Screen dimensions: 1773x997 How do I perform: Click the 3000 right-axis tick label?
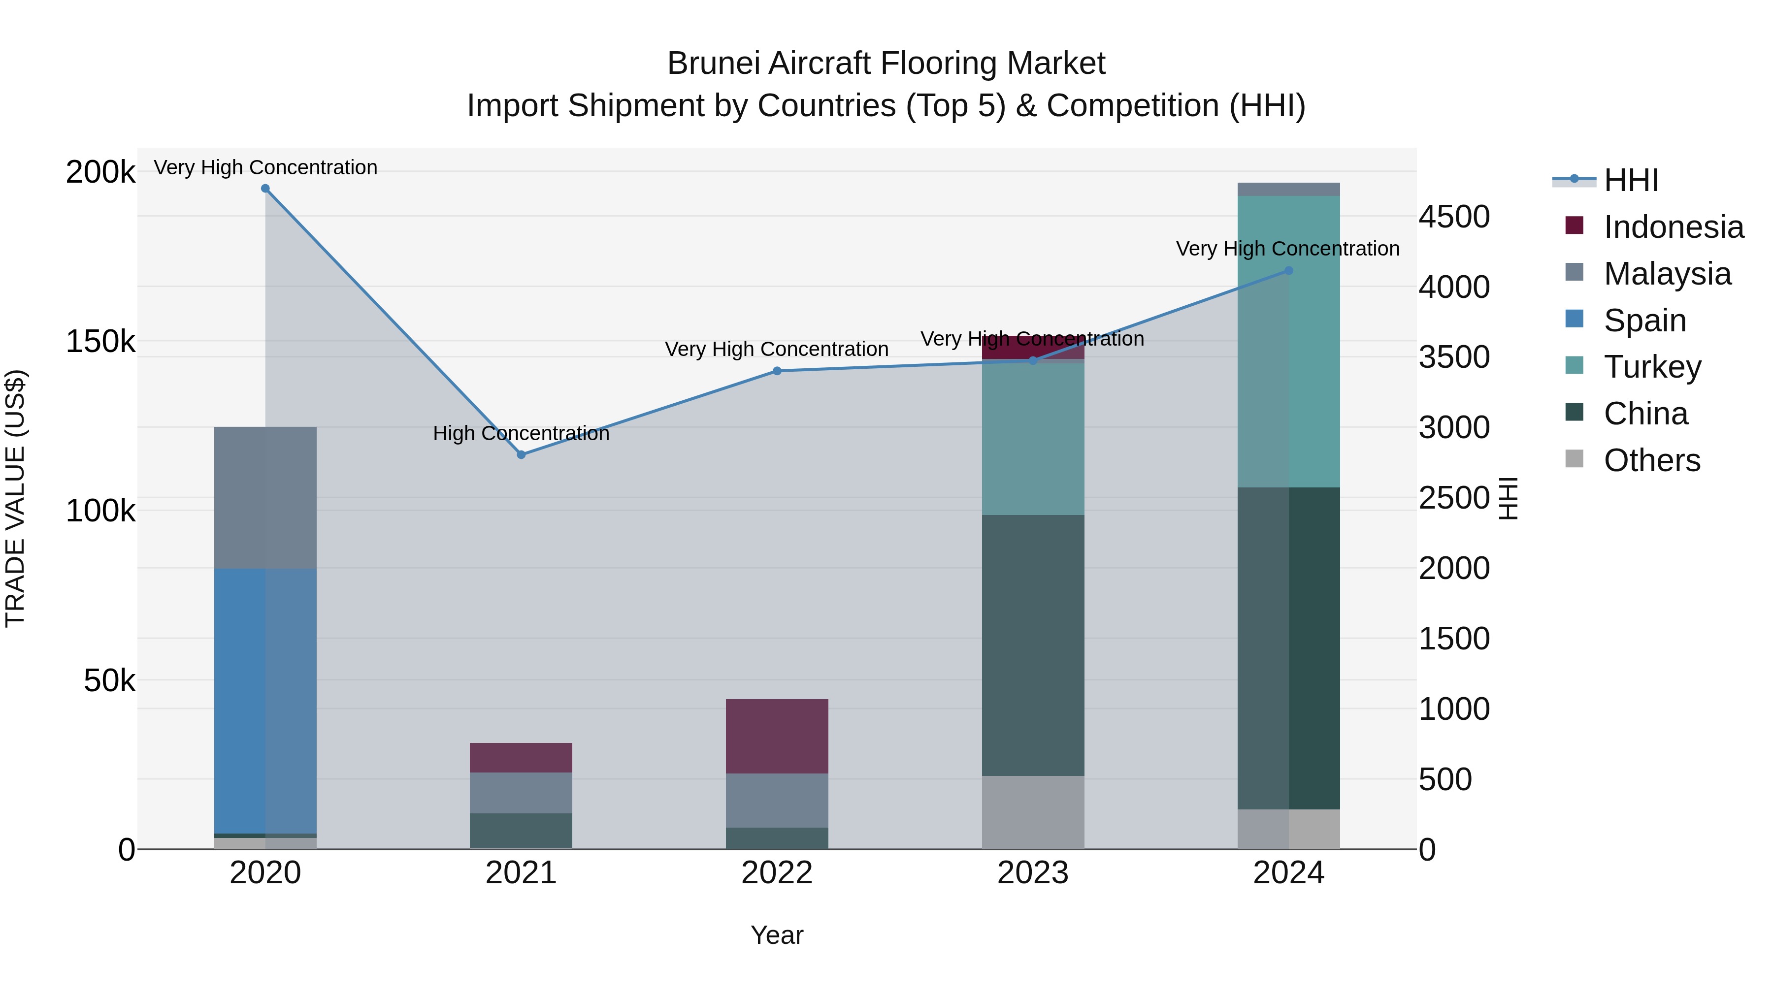(1454, 428)
